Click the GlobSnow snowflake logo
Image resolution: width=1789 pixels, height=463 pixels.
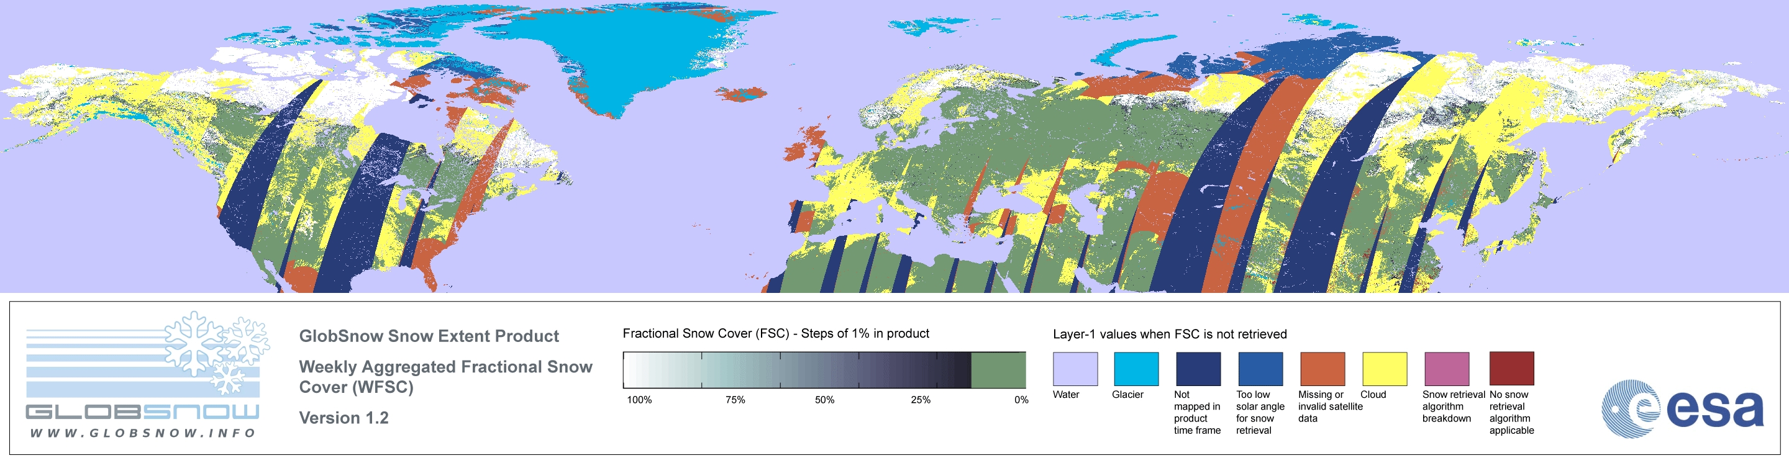tap(217, 353)
